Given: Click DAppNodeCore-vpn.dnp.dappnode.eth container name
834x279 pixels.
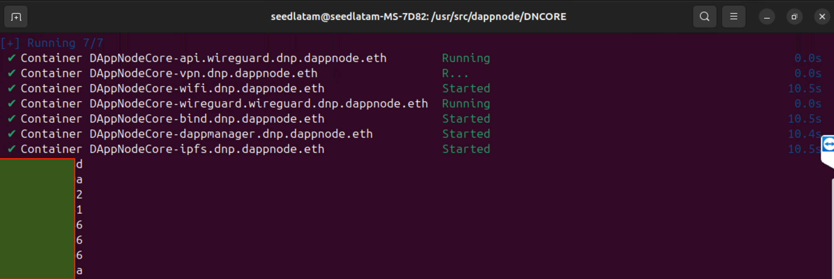Looking at the screenshot, I should coord(203,73).
